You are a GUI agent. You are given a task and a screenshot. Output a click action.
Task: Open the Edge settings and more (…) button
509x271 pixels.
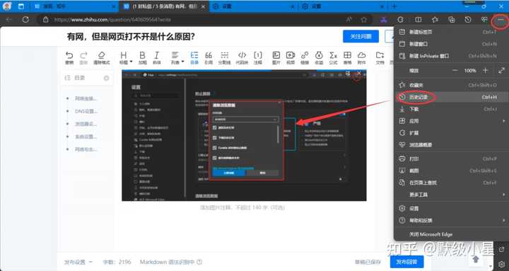501,20
